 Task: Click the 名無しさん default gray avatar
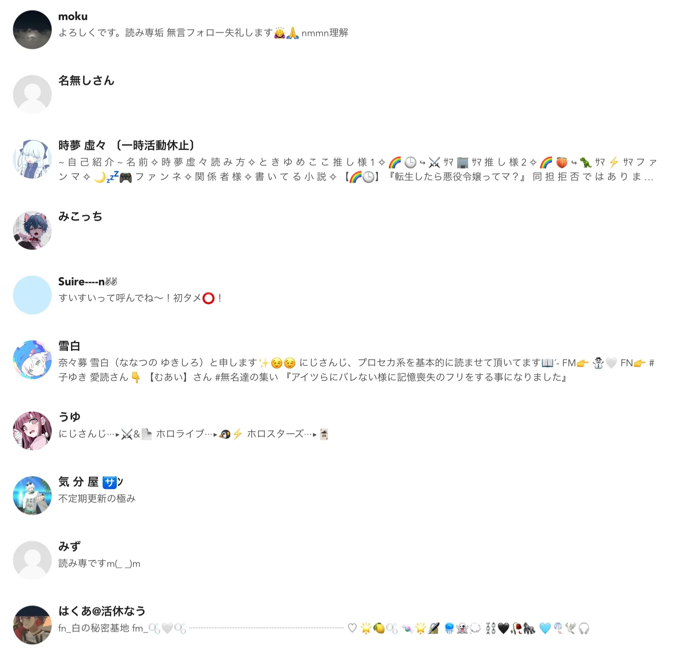(32, 95)
